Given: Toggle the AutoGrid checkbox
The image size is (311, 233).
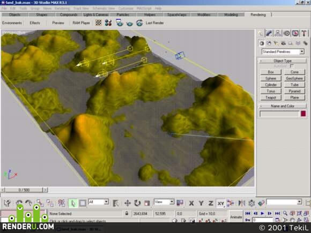Looking at the screenshot, I should 292,66.
